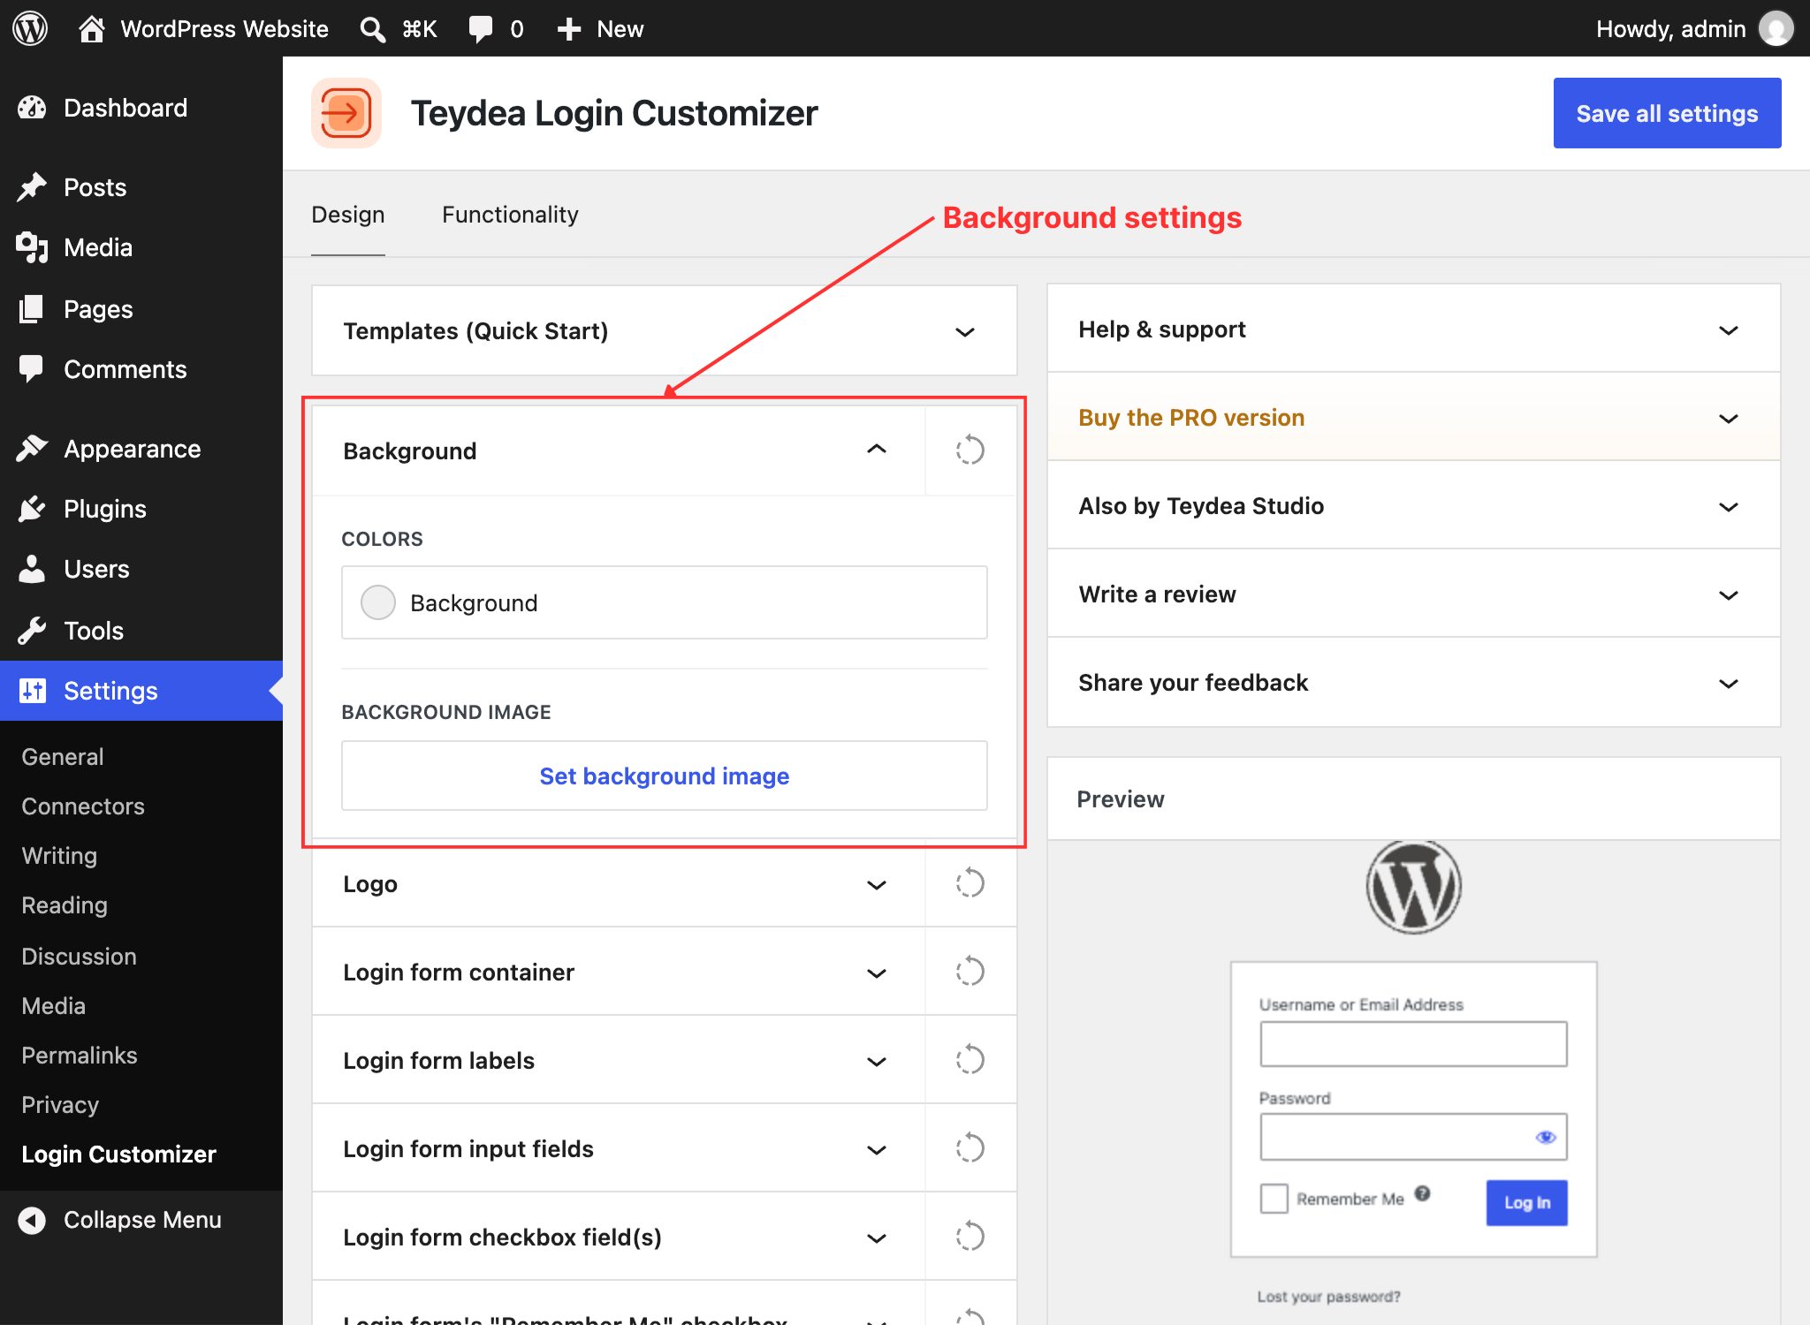Click the Password input field in preview

(x=1413, y=1137)
